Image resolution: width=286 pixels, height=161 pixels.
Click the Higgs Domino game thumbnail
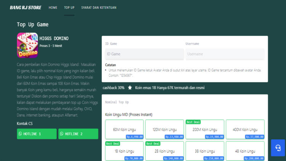click(27, 45)
